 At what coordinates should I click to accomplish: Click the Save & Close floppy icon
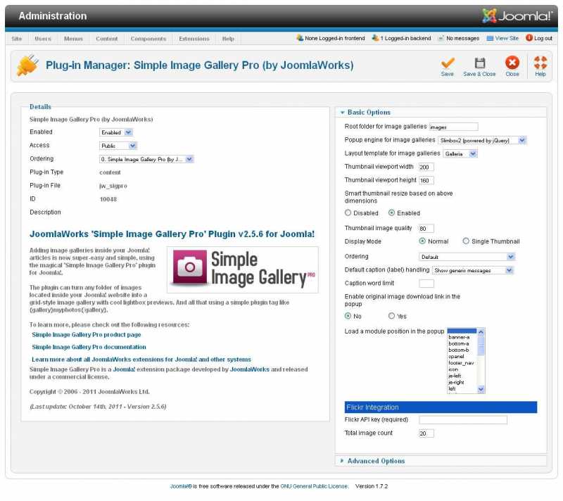480,63
